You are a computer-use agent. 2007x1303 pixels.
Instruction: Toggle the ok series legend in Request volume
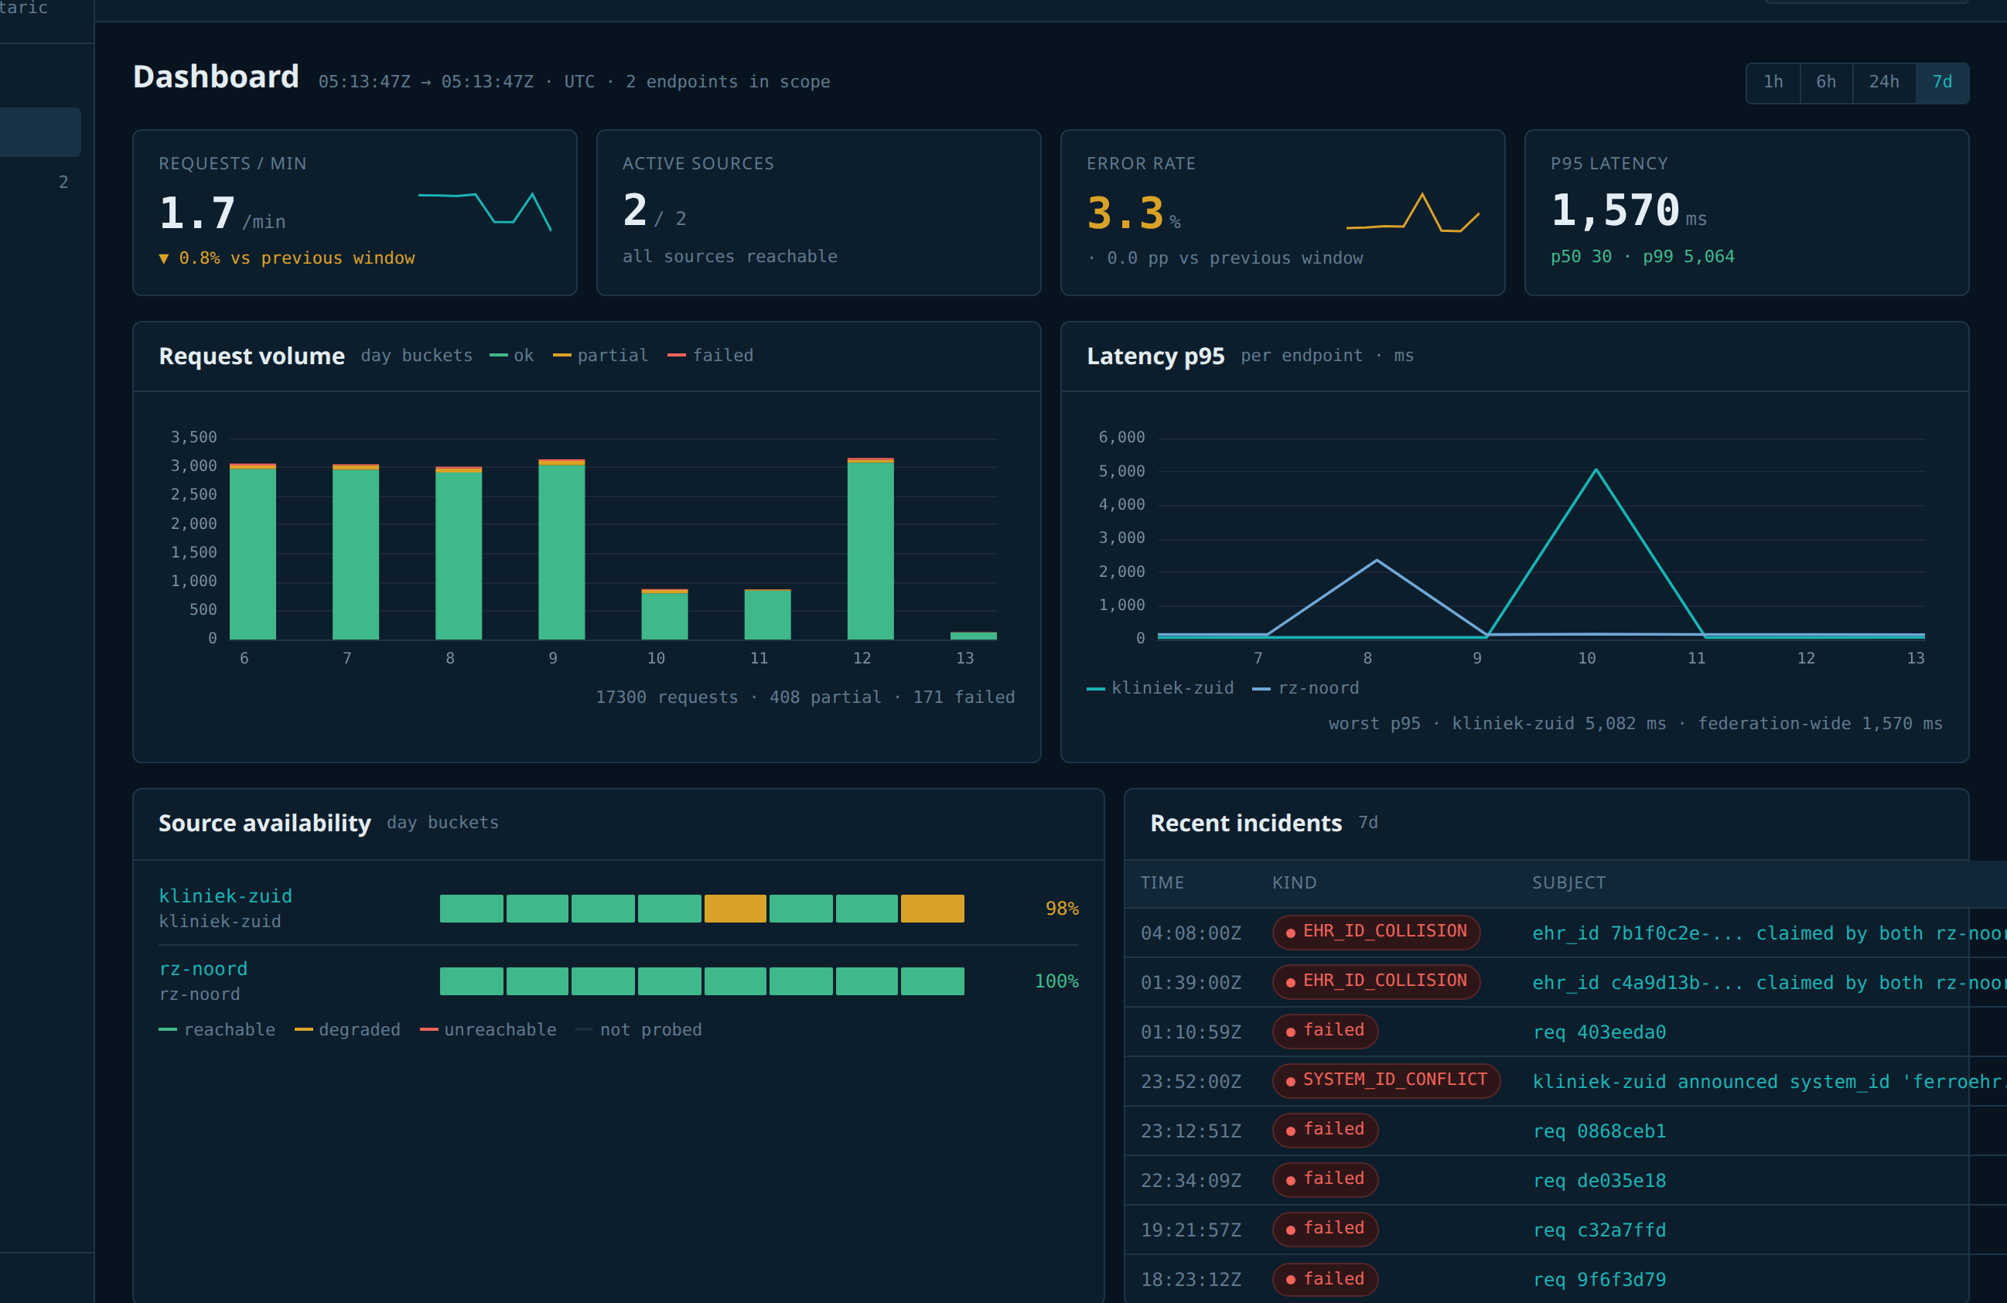(512, 355)
